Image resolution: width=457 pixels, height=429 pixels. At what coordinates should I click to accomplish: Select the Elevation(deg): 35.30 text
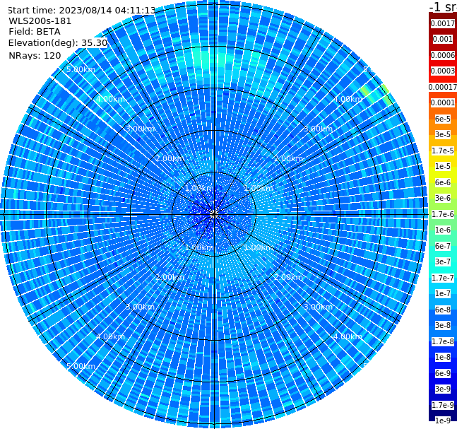click(58, 43)
